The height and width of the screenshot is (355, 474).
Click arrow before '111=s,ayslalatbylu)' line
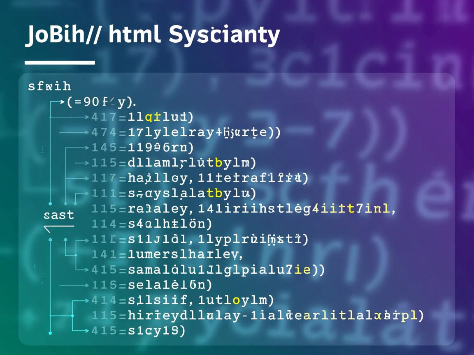82,193
